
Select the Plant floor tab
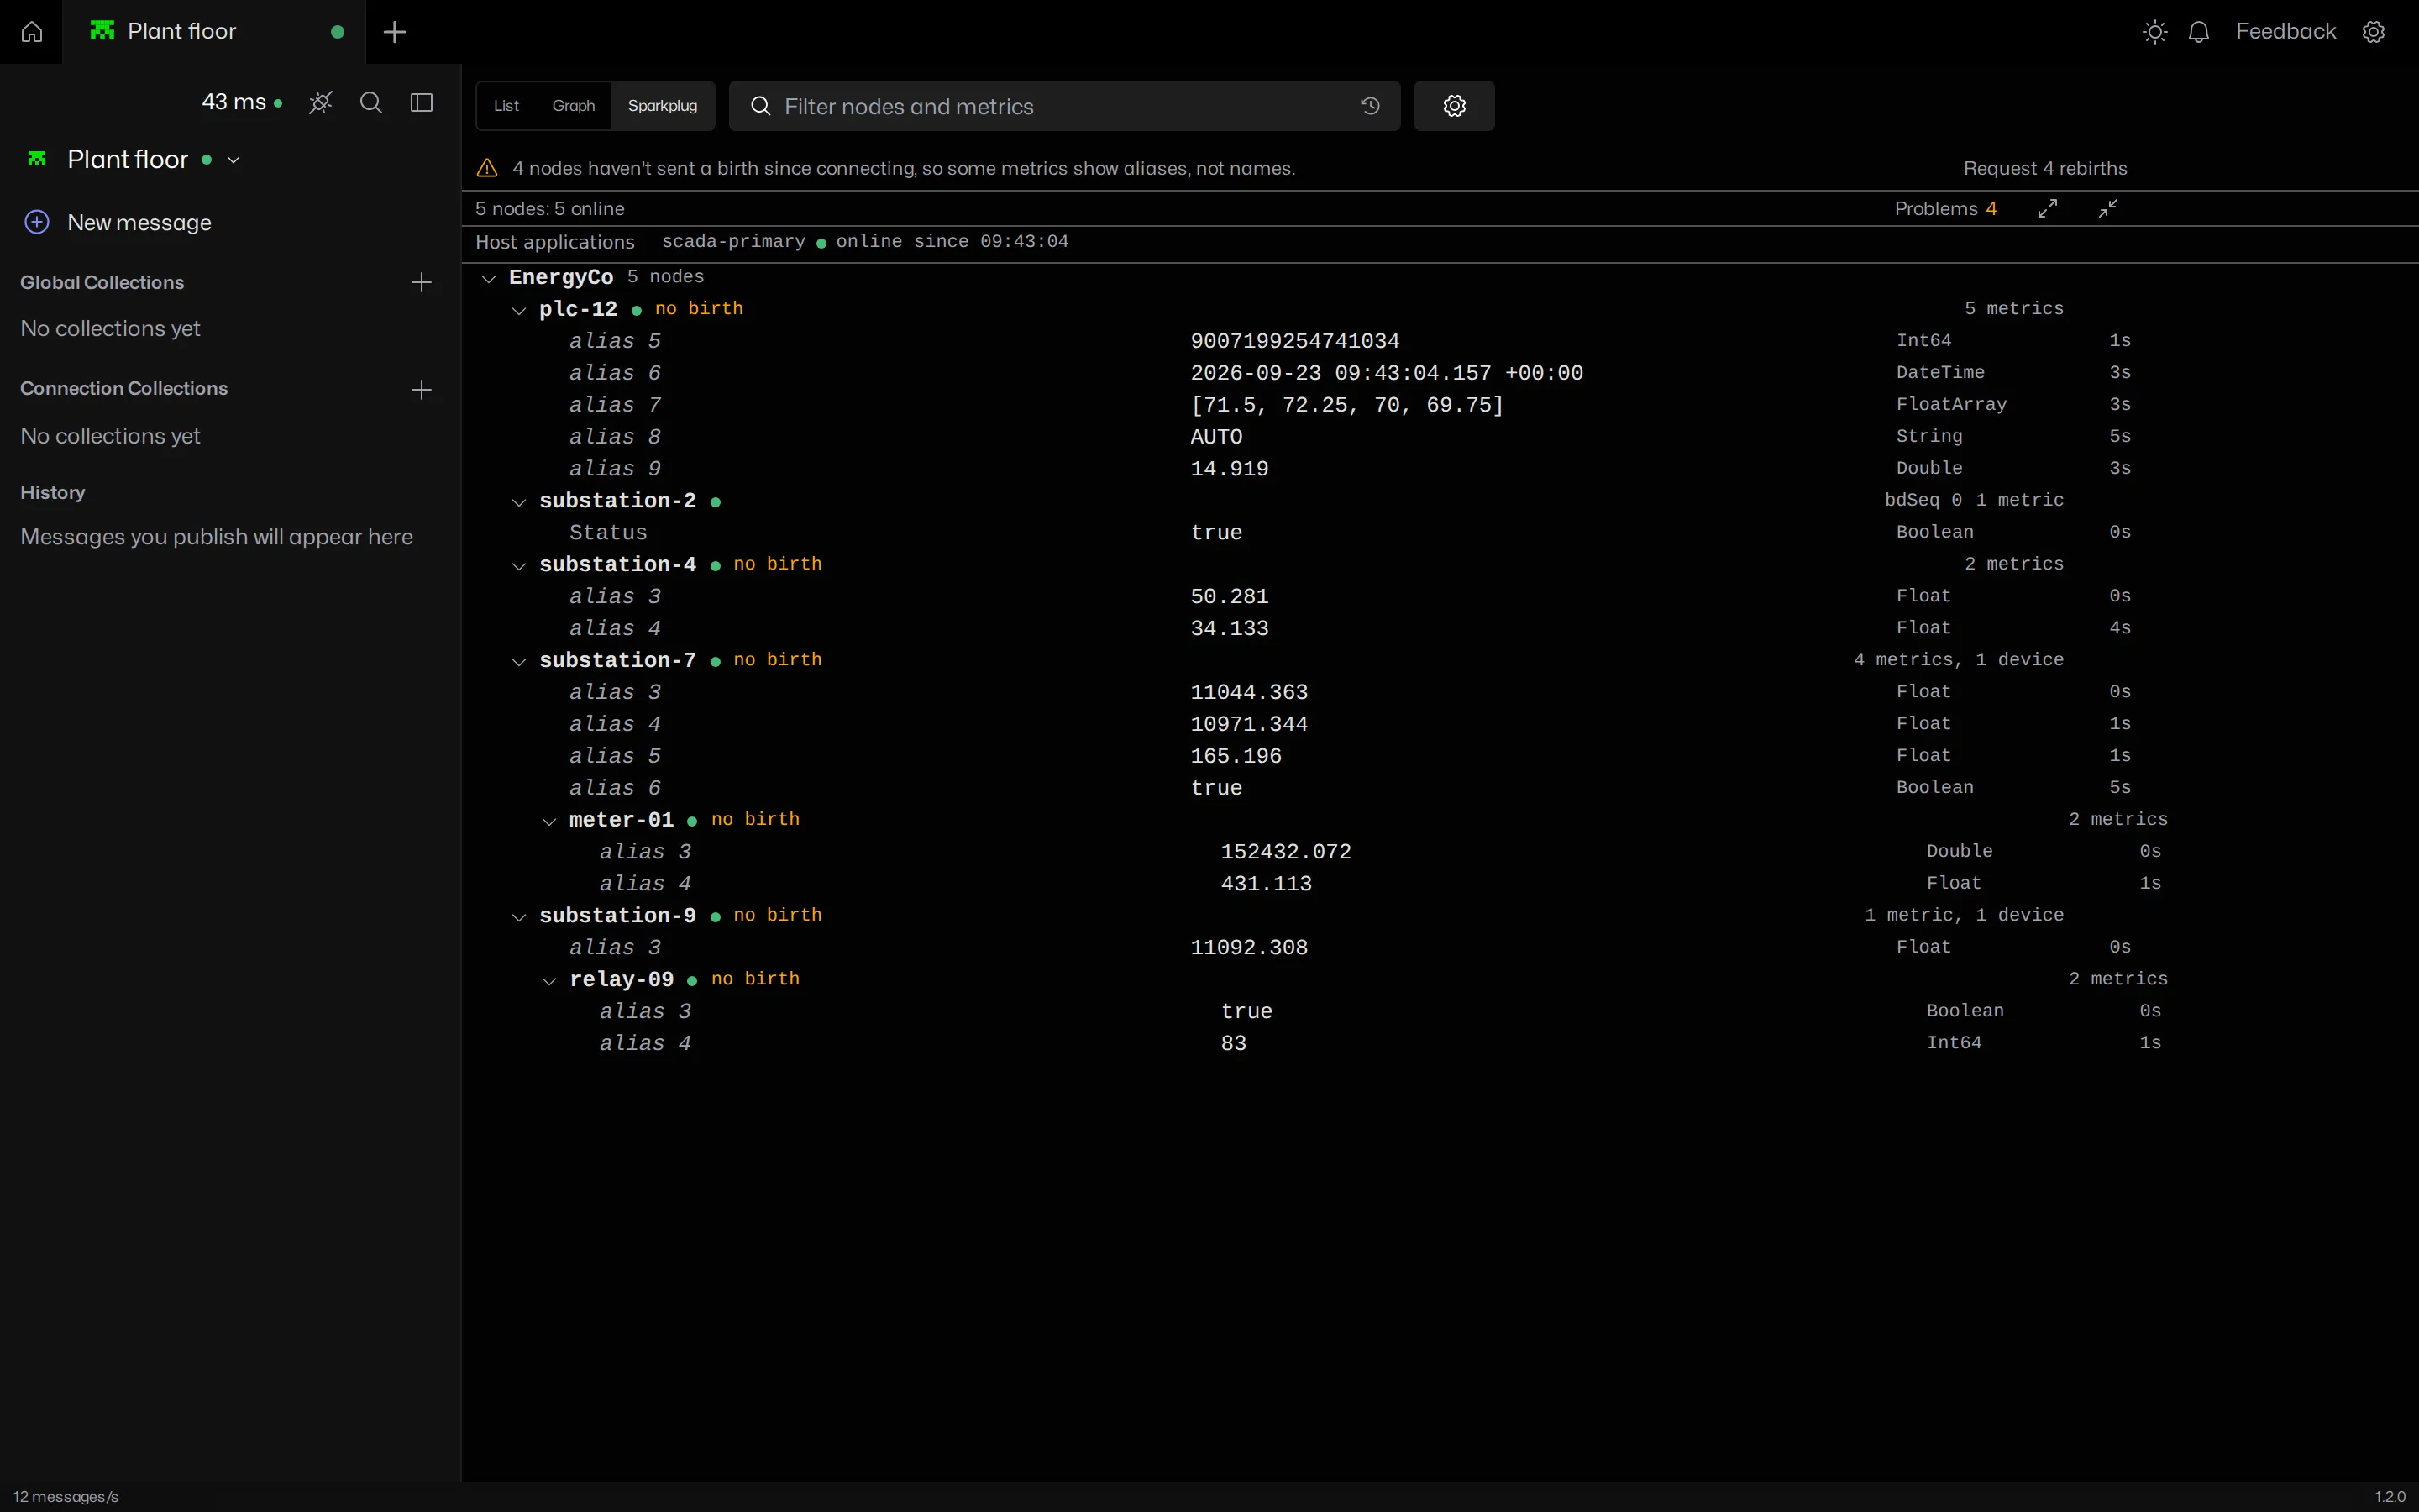(215, 32)
